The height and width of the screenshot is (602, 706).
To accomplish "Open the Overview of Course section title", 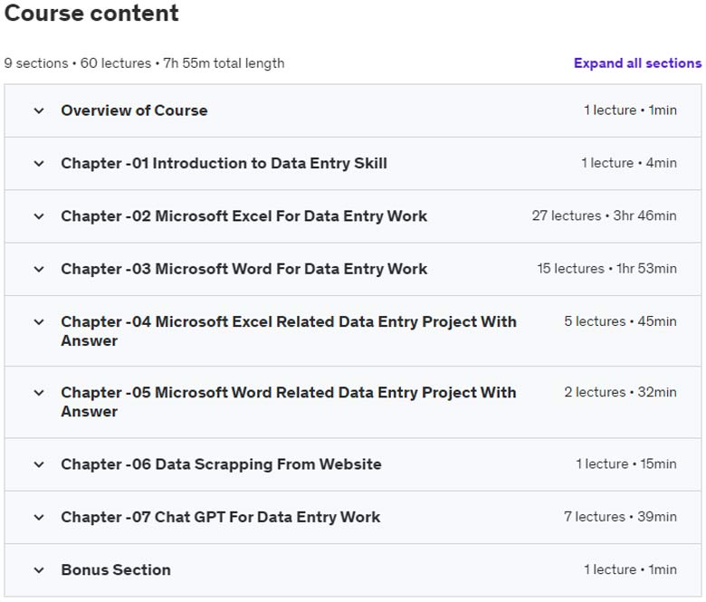I will click(x=134, y=110).
